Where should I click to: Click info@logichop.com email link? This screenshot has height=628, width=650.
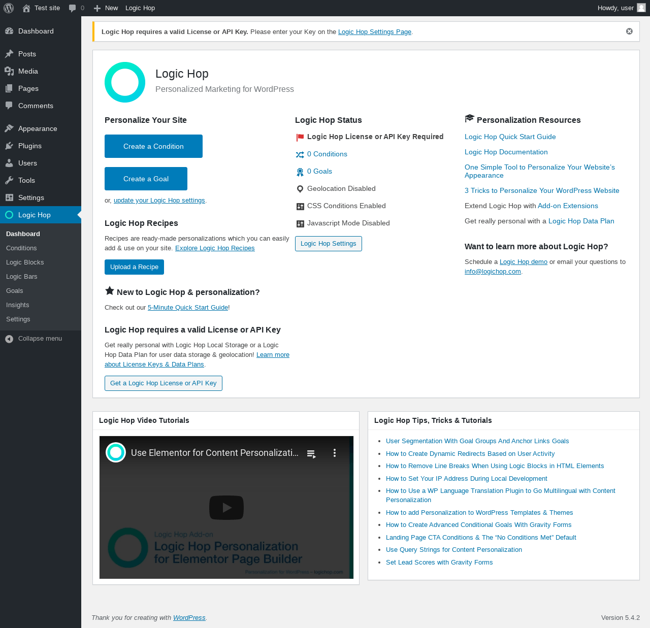click(x=493, y=272)
